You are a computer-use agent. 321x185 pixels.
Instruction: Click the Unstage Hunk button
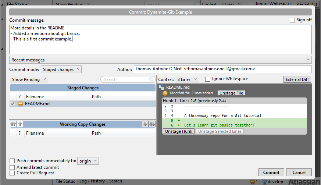[x=179, y=131]
